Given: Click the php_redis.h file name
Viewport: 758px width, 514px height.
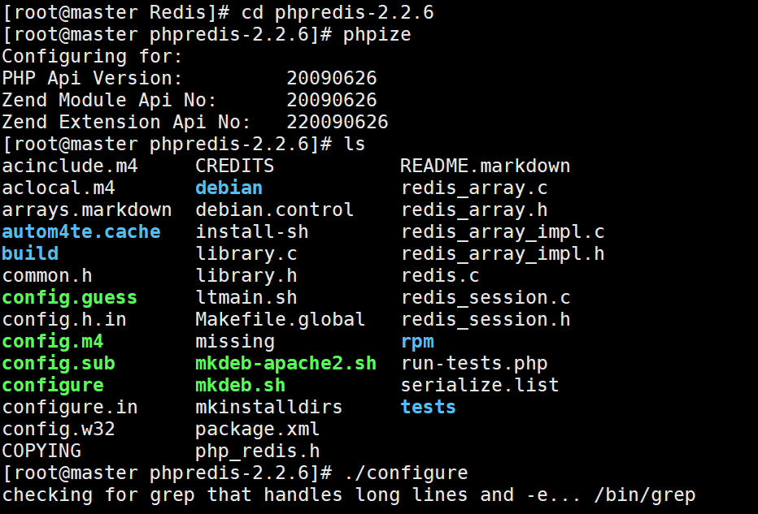Looking at the screenshot, I should click(x=257, y=451).
